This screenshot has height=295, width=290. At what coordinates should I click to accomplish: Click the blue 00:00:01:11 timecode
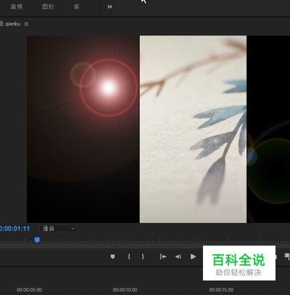point(14,229)
